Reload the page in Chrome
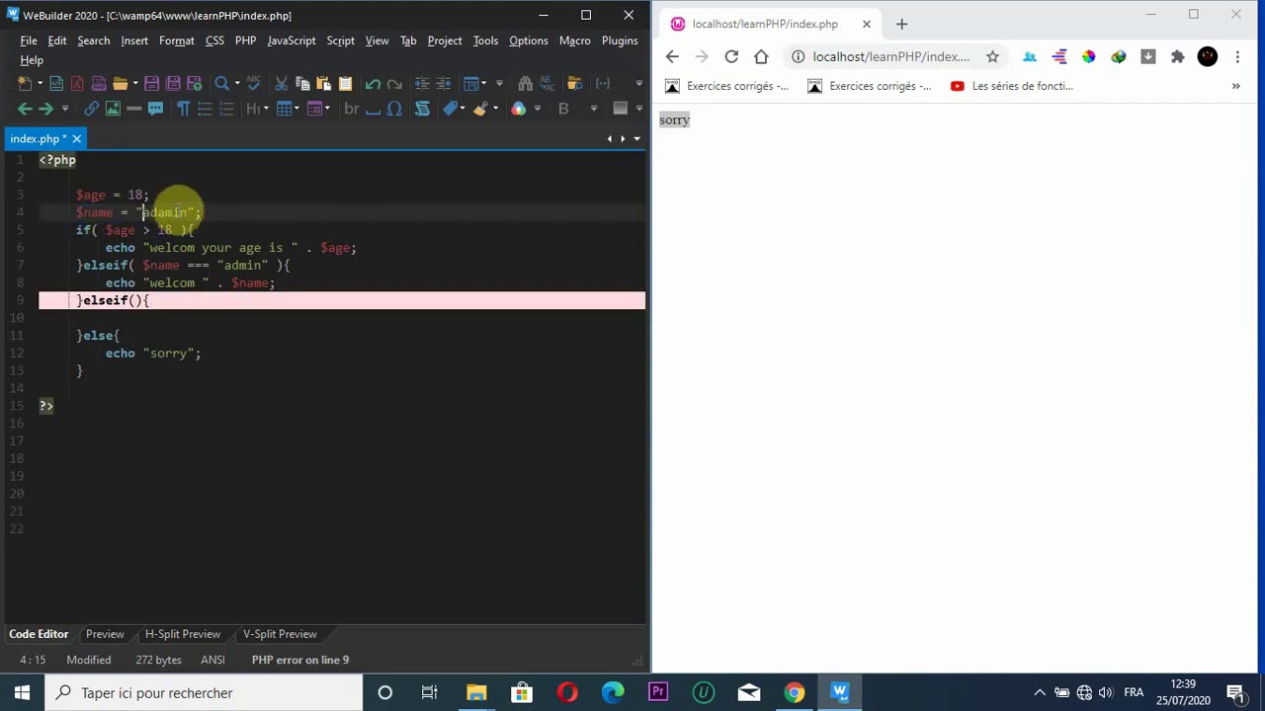 click(x=731, y=56)
